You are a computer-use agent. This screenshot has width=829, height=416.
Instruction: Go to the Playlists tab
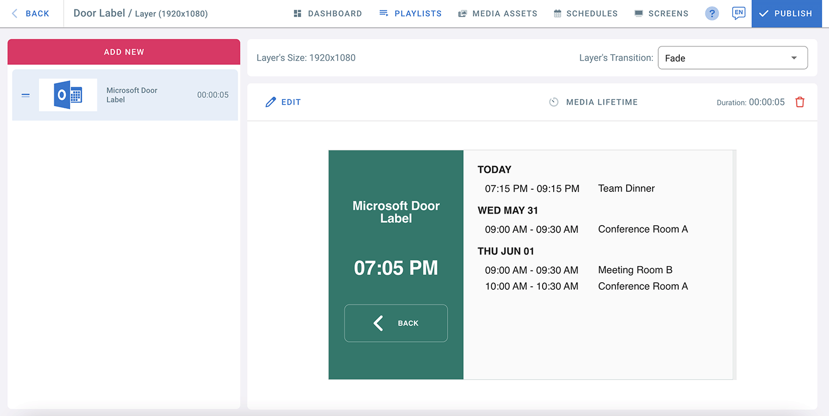click(411, 14)
